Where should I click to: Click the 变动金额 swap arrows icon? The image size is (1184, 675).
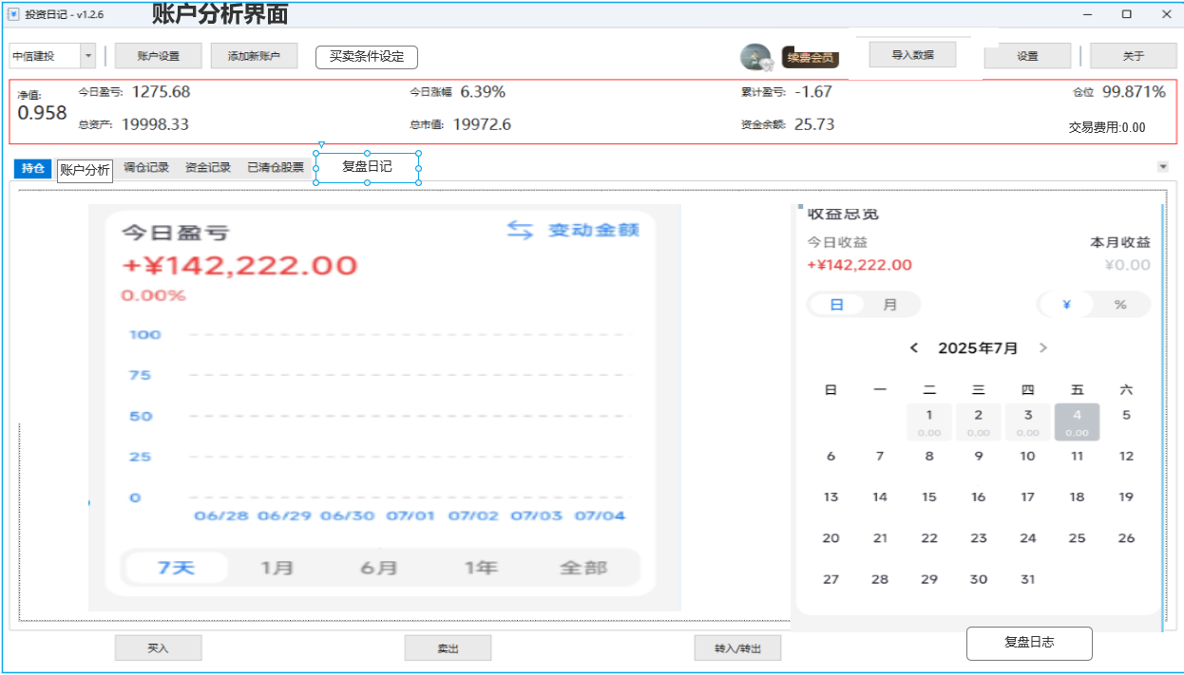click(520, 229)
